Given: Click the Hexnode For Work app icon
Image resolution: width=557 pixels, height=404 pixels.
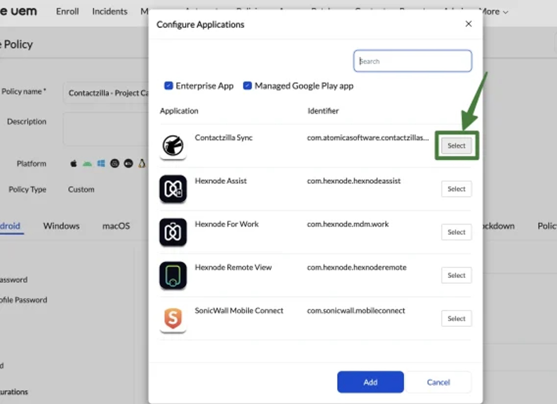Looking at the screenshot, I should click(173, 232).
